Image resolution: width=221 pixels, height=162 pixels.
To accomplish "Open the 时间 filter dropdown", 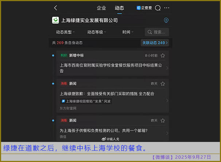I will [128, 32].
